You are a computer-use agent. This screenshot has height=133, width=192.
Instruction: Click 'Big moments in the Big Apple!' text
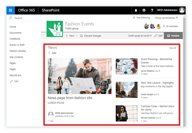coord(157,86)
